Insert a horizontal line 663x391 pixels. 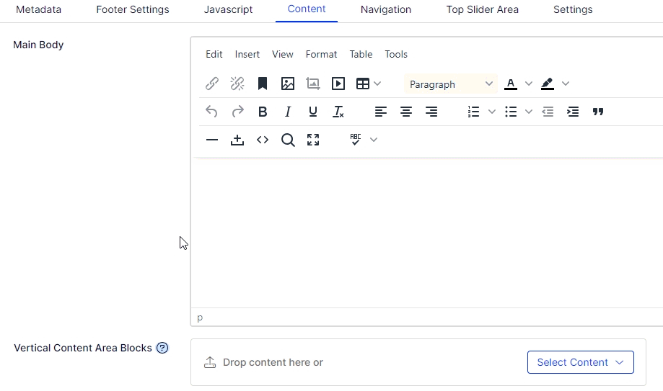point(212,140)
